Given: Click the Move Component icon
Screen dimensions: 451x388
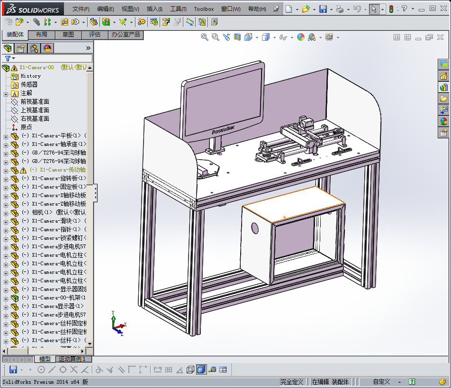Looking at the screenshot, I should click(75, 22).
